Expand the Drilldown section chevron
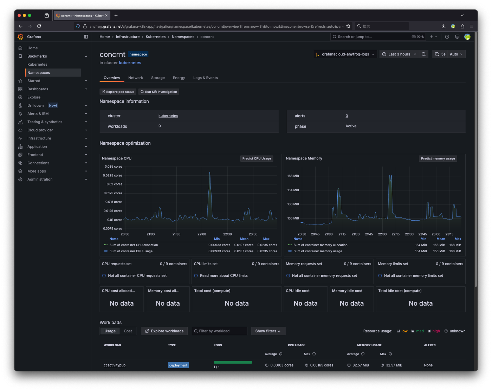Screen dimensions: 492x390 (x=86, y=105)
